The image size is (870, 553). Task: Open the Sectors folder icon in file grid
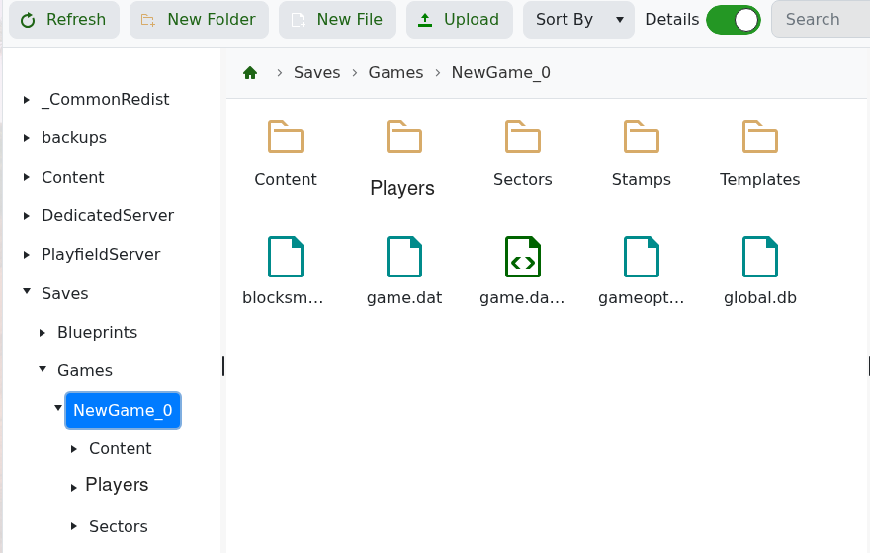pyautogui.click(x=523, y=136)
